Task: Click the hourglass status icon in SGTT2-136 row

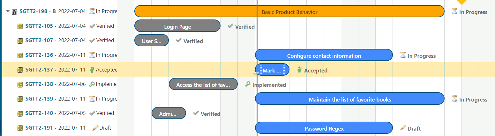Action: (x=92, y=55)
